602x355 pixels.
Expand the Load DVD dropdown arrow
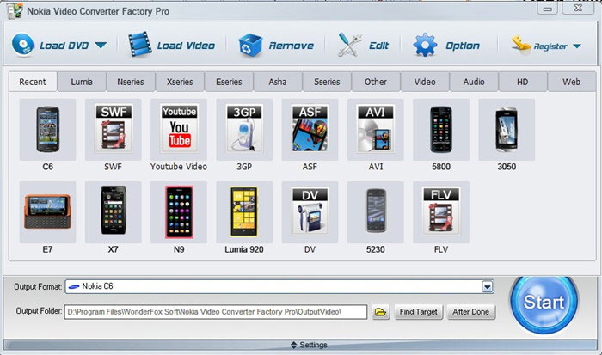click(x=101, y=46)
